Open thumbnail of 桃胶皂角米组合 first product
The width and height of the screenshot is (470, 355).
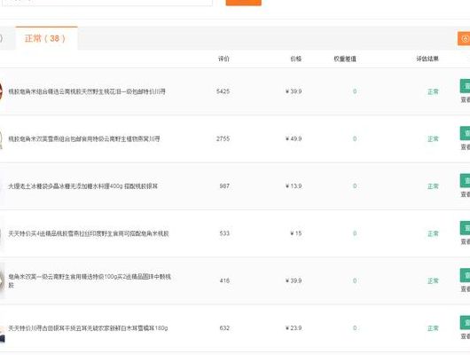pos(1,91)
